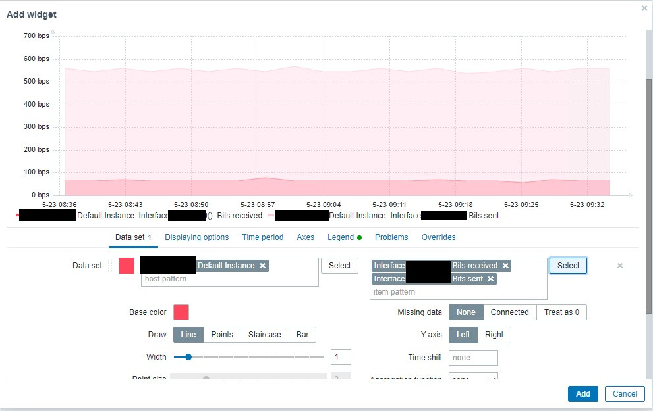The height and width of the screenshot is (411, 653).
Task: Open the data set color picker
Action: (127, 266)
